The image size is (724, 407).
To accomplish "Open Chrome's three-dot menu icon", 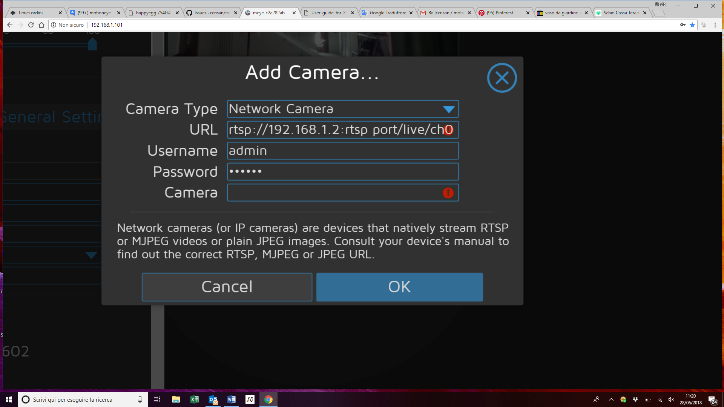I will click(x=715, y=25).
